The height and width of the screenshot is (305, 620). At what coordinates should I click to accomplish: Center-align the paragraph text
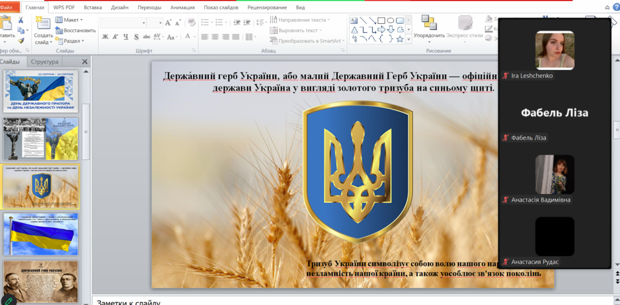pyautogui.click(x=215, y=37)
